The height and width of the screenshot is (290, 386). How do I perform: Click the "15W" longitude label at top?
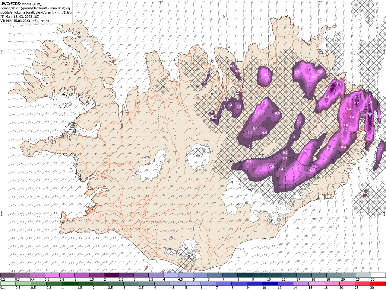point(319,2)
